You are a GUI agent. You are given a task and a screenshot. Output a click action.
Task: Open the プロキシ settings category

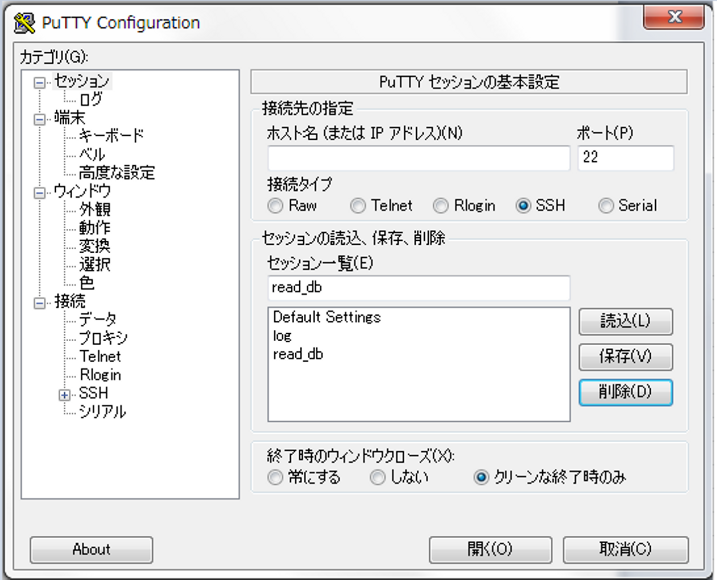(x=104, y=338)
